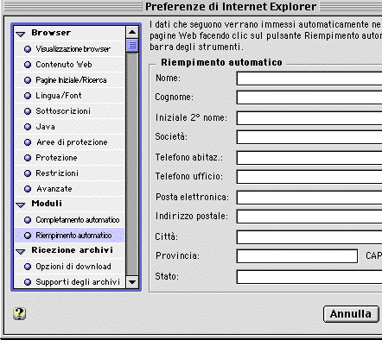Click the Ricezione archivi heading
The image size is (382, 340).
point(72,250)
